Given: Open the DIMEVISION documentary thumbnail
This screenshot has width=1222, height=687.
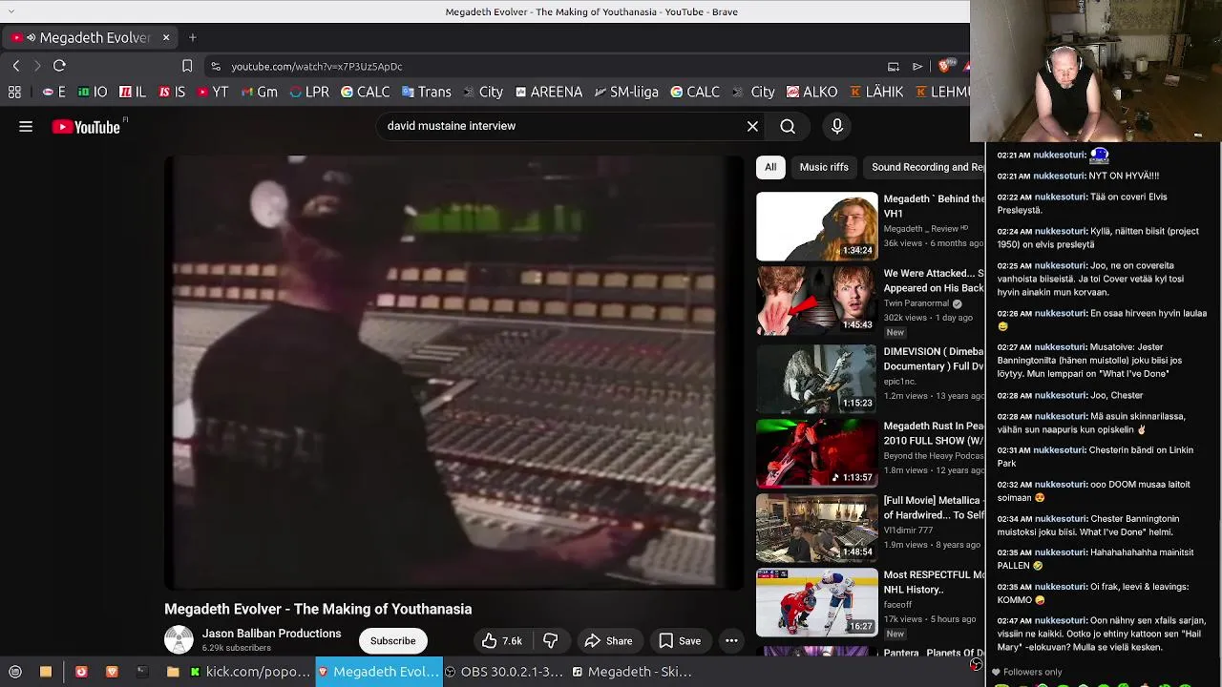Looking at the screenshot, I should coord(817,378).
